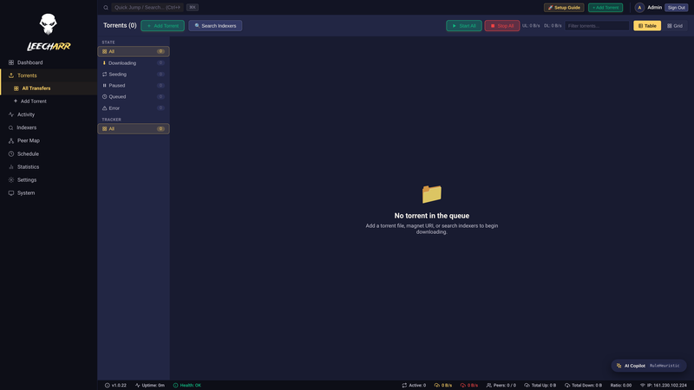This screenshot has height=390, width=694.
Task: Click the Dashboard grid icon
Action: tap(11, 62)
